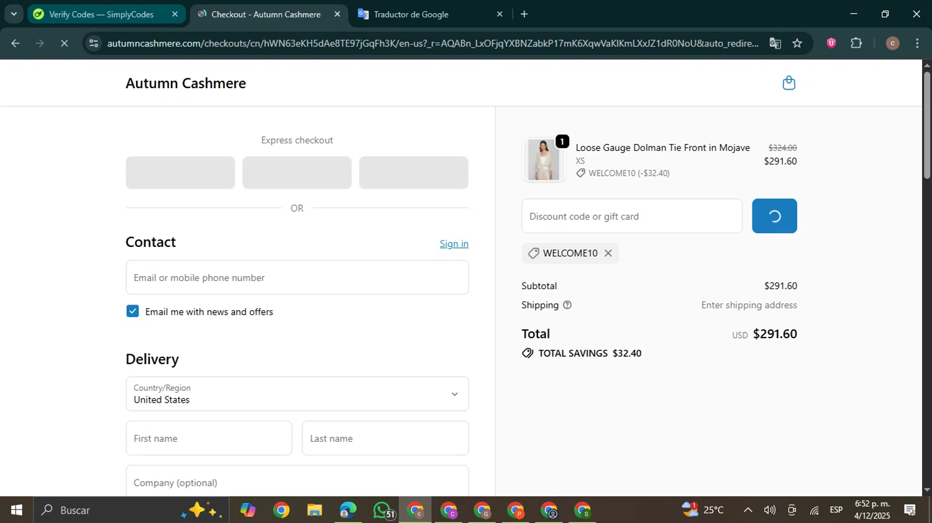
Task: Close the Verify Codes tab
Action: click(x=175, y=14)
